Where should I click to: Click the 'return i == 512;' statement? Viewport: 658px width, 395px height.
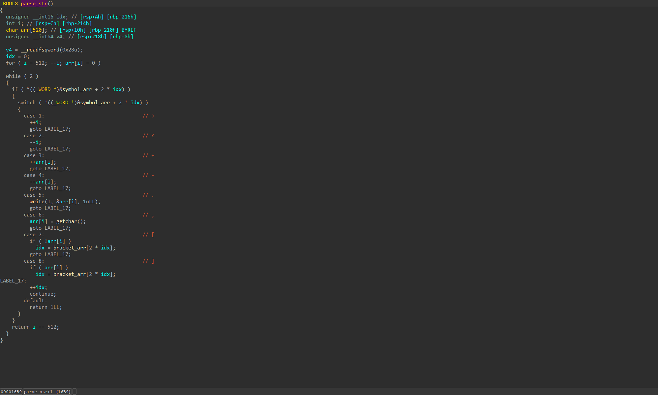tap(35, 327)
